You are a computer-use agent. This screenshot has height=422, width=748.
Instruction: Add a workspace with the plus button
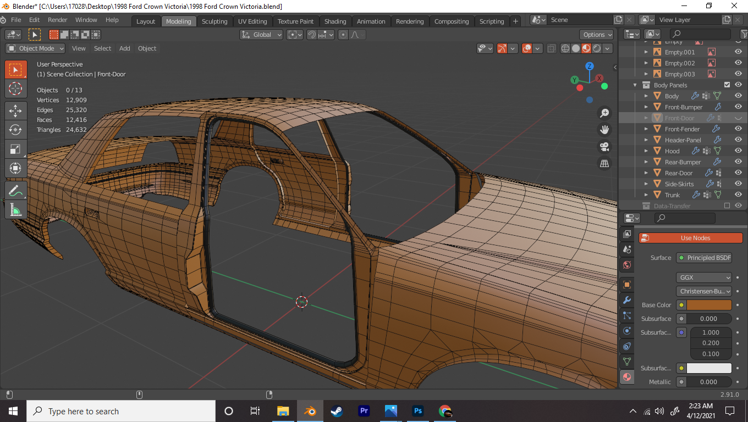[515, 21]
